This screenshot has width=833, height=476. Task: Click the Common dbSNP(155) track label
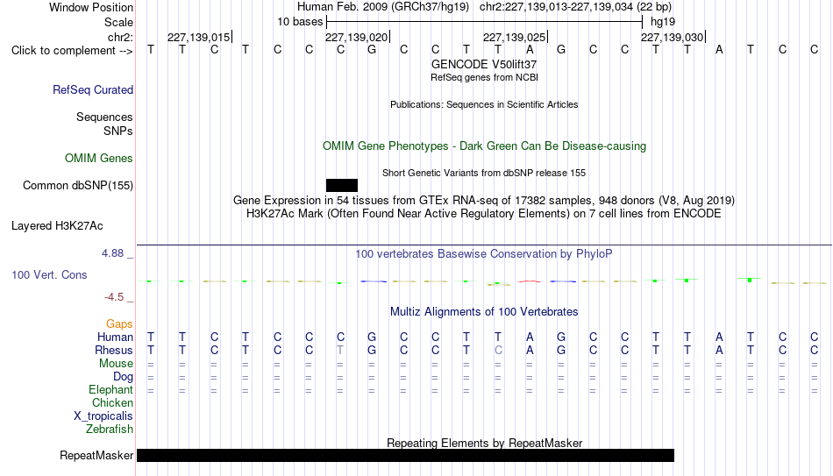(77, 186)
